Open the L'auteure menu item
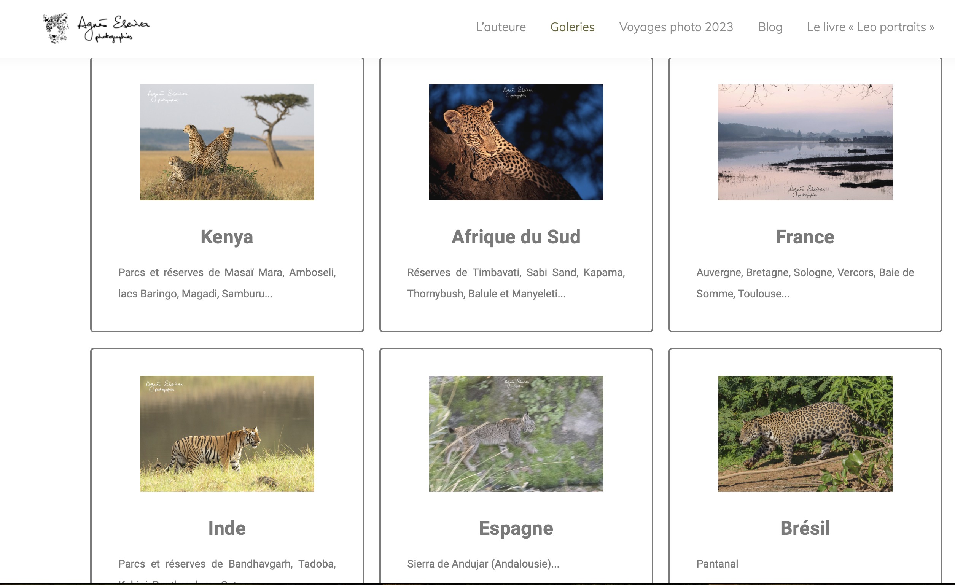 [x=501, y=27]
